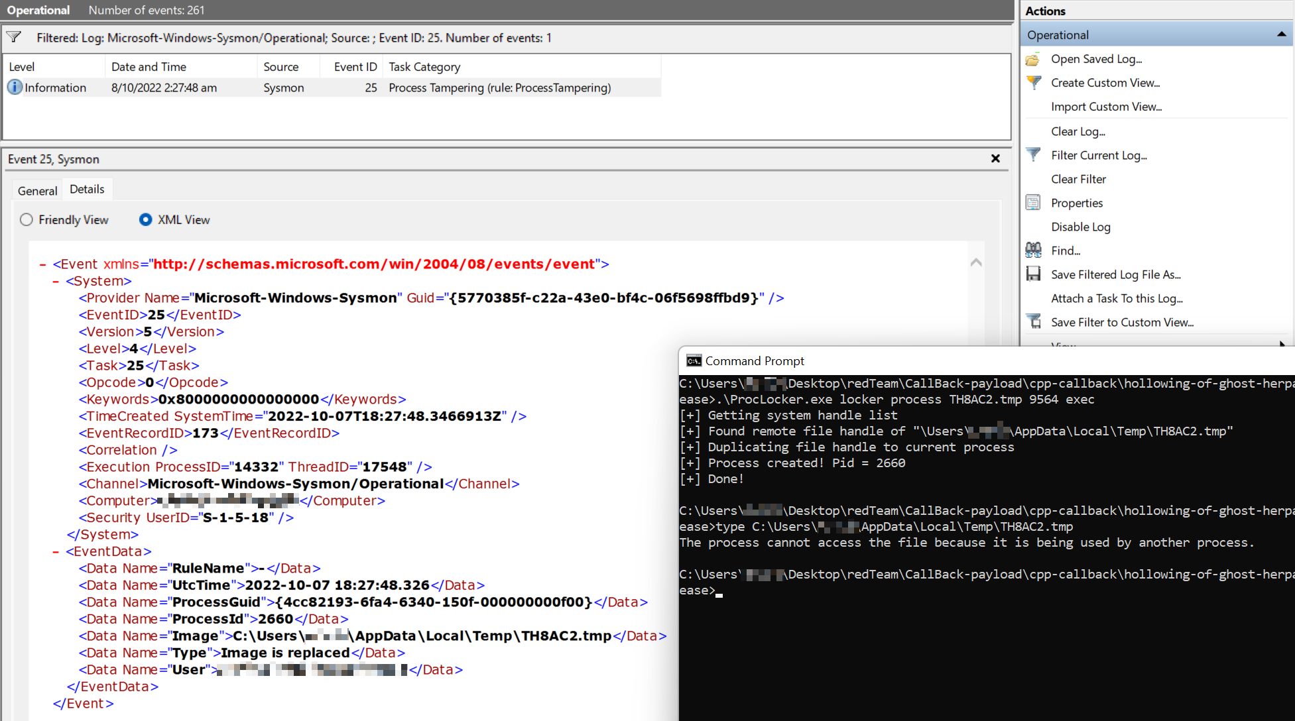Click the Clear Filter action
The height and width of the screenshot is (721, 1295).
(x=1078, y=179)
